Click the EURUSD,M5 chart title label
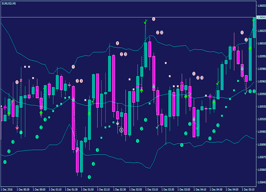Image resolution: width=266 pixels, height=192 pixels. point(9,3)
